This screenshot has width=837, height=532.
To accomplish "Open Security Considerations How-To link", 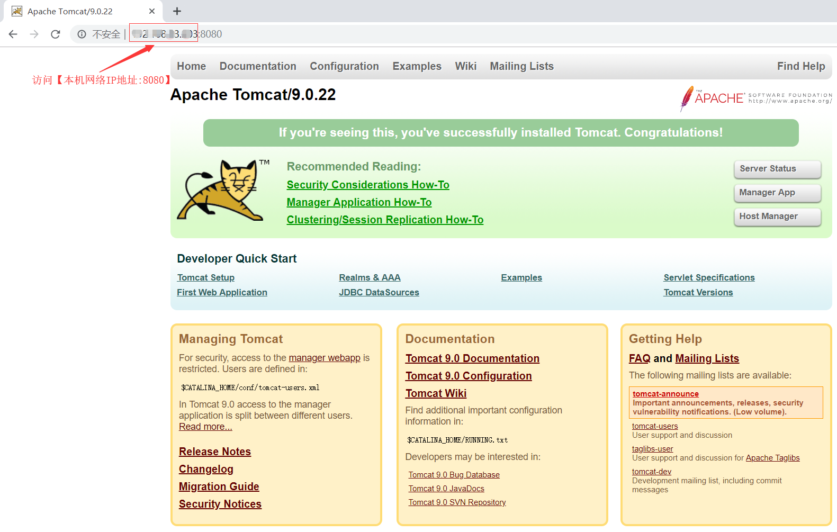I will coord(368,185).
